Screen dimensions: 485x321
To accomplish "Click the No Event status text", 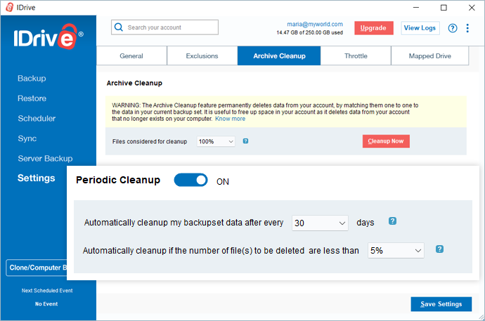I will click(46, 304).
